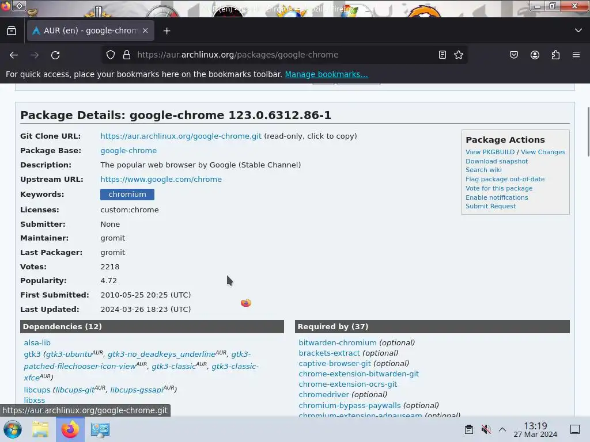Click the muted volume tray icon

coord(486,429)
